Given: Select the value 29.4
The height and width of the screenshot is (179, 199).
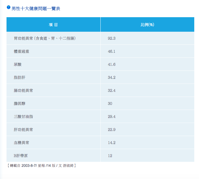Looking at the screenshot, I should (112, 117).
